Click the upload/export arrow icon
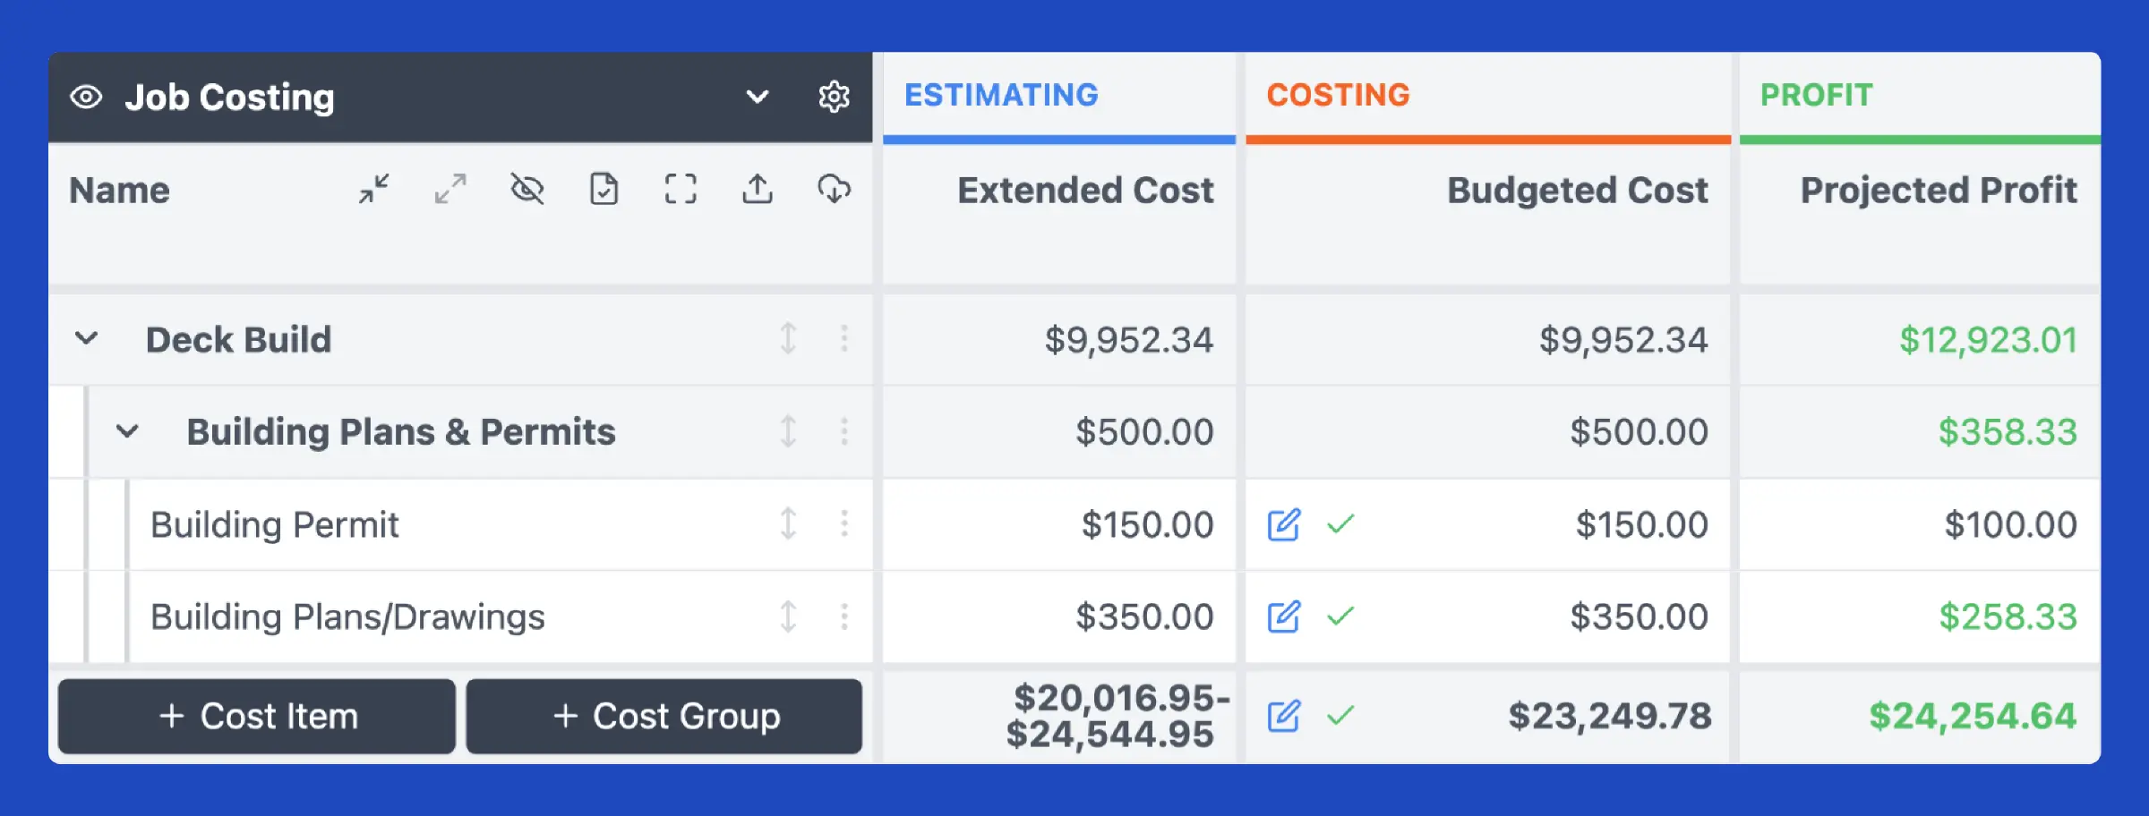This screenshot has height=816, width=2149. tap(758, 189)
